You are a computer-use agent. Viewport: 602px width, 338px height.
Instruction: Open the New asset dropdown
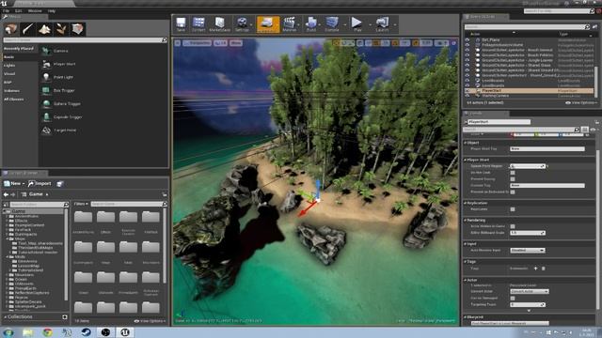14,184
